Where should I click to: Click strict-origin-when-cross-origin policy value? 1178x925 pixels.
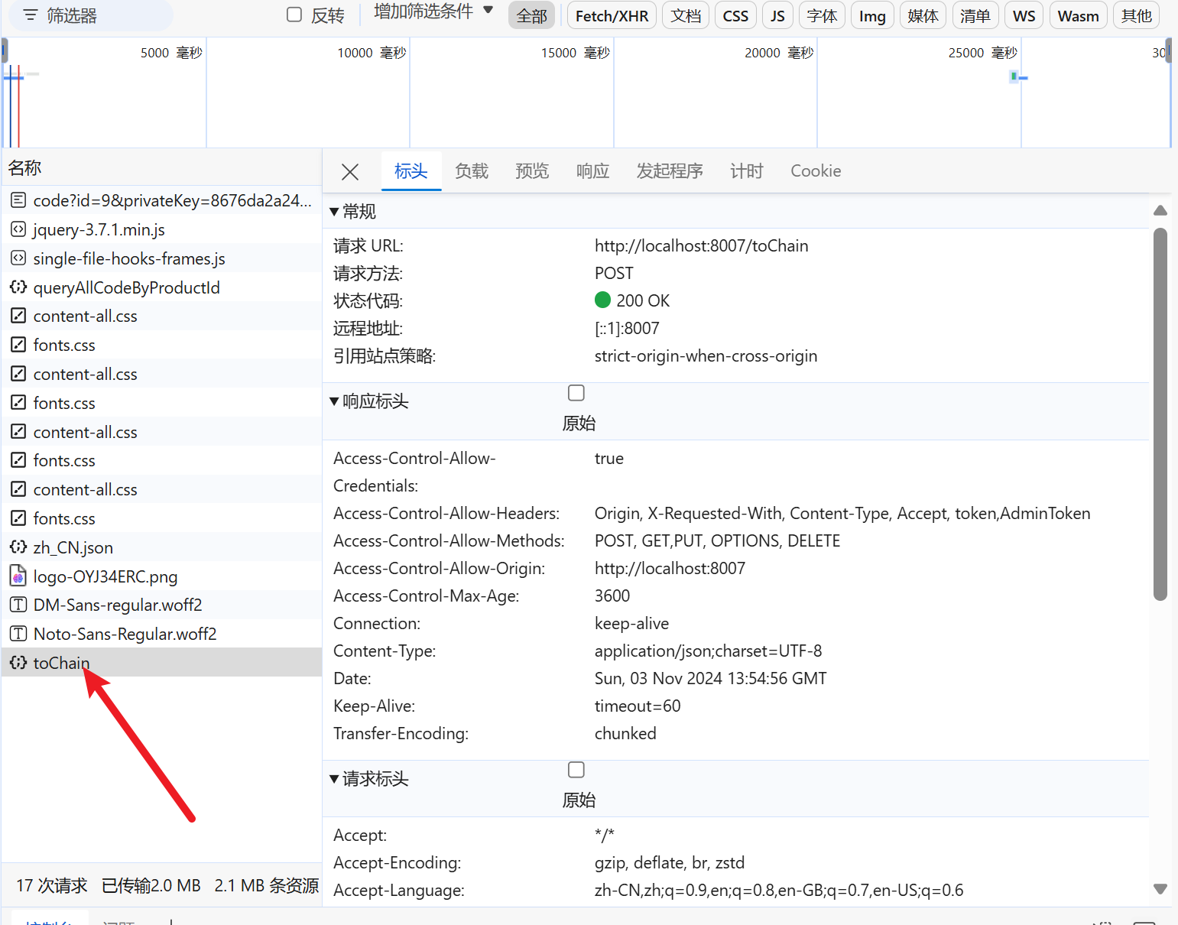[x=706, y=356]
